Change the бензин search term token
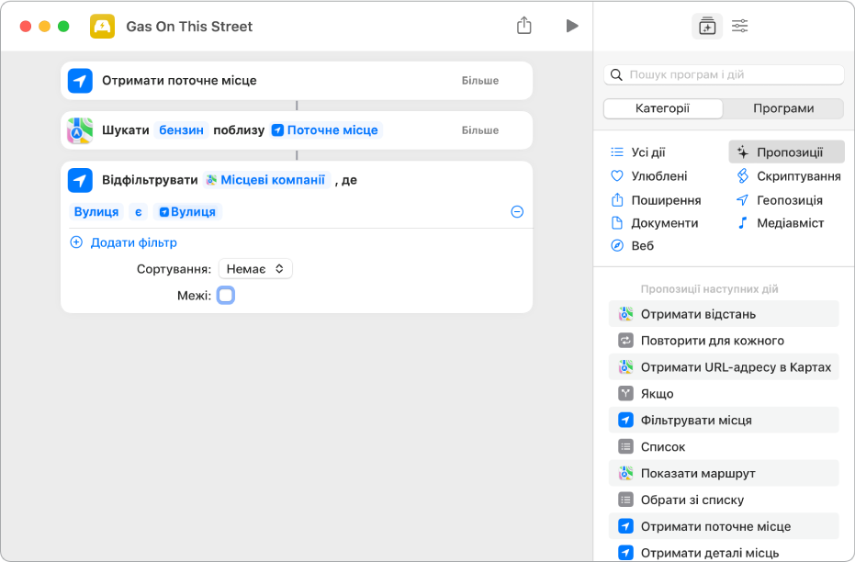 tap(182, 130)
